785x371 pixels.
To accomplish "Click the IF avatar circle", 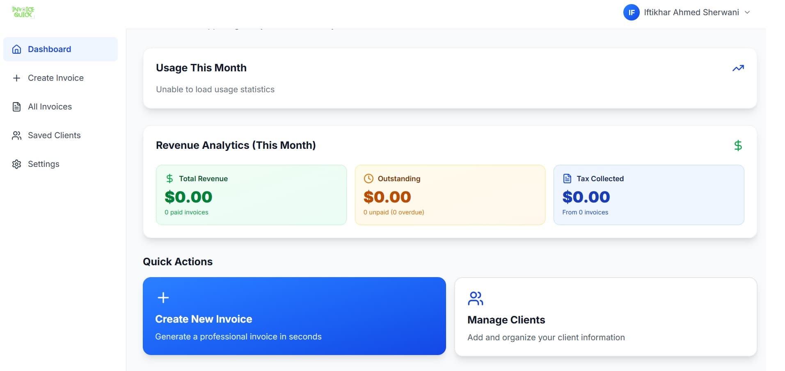I will [x=631, y=12].
